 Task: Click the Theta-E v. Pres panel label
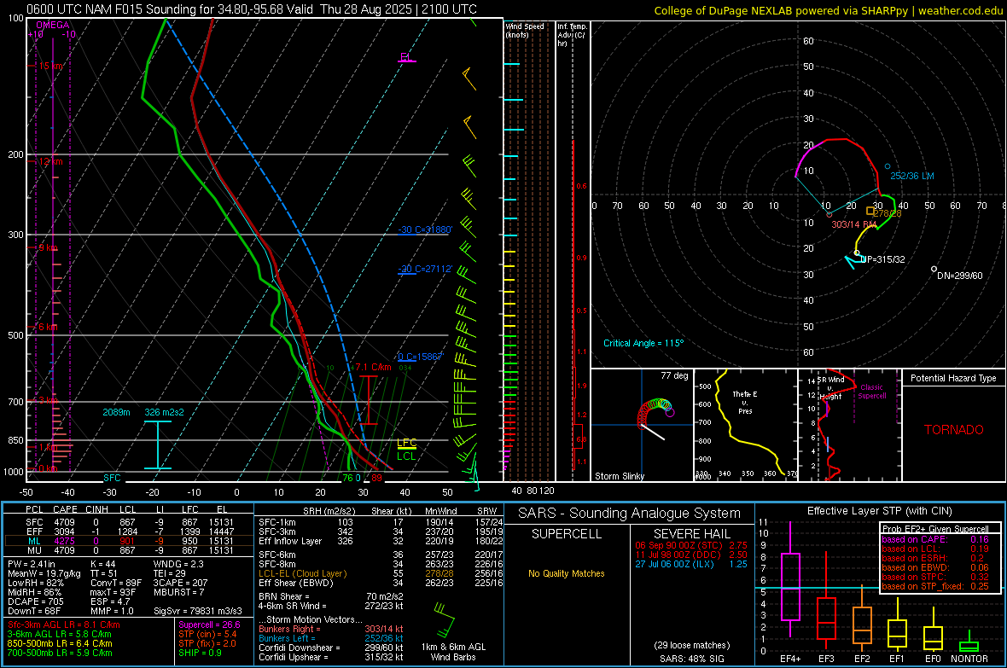coord(745,402)
